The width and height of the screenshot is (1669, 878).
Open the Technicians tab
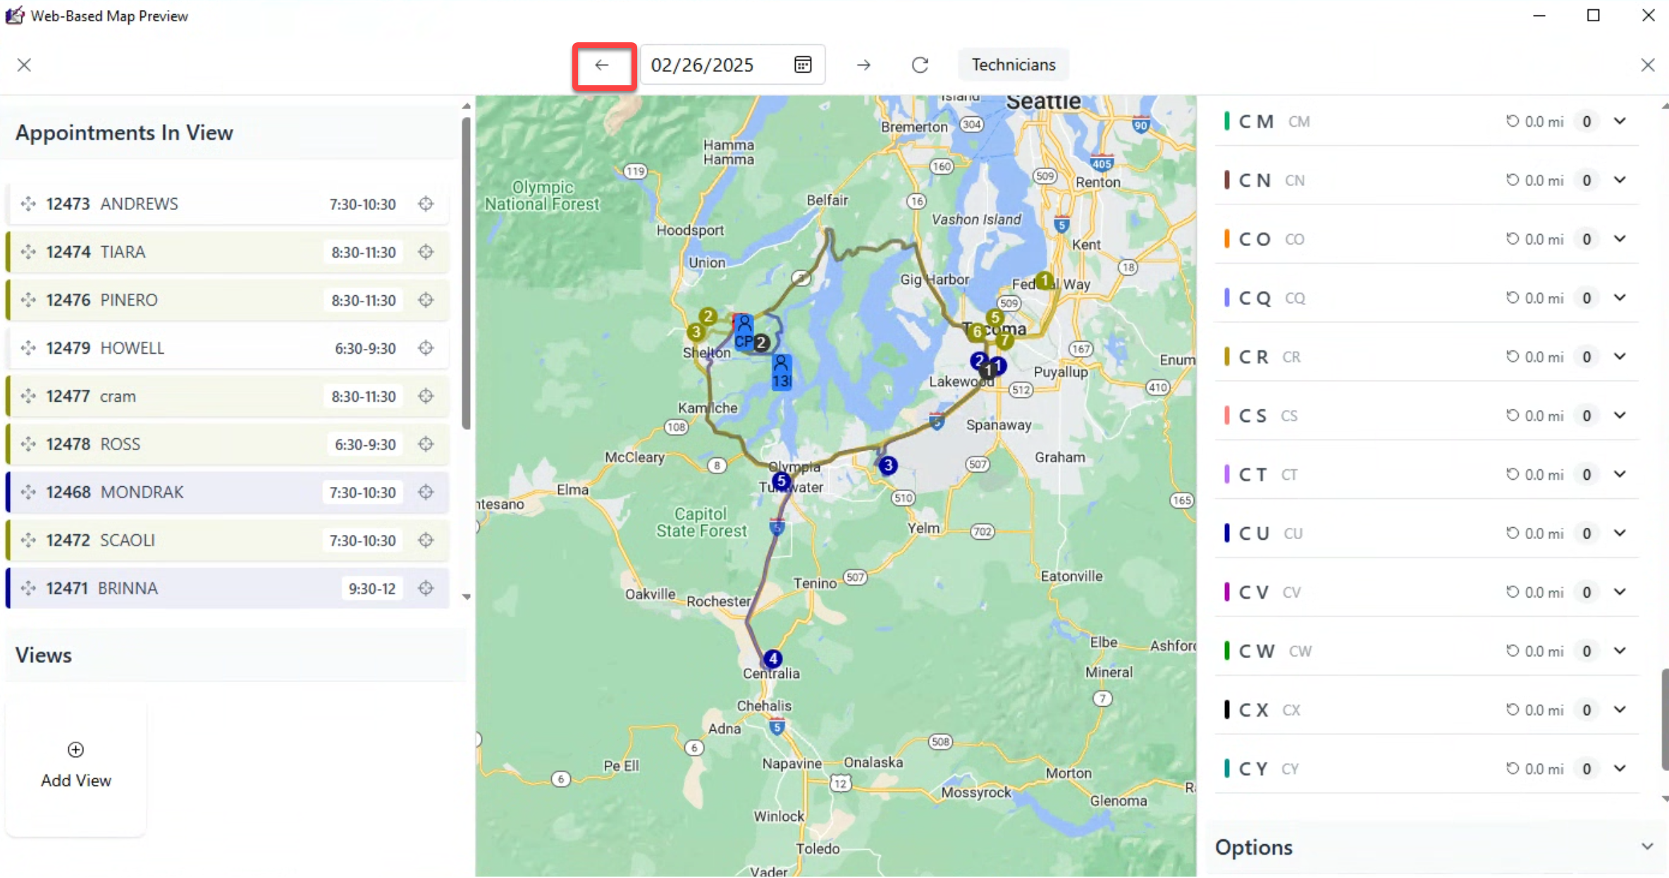[1013, 65]
